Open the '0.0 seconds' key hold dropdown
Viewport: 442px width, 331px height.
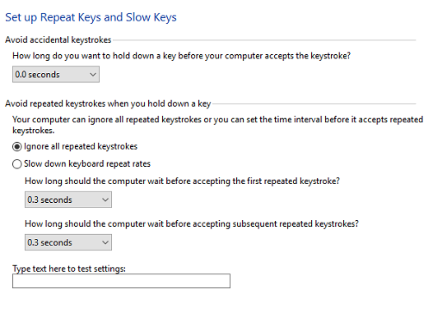pyautogui.click(x=55, y=75)
